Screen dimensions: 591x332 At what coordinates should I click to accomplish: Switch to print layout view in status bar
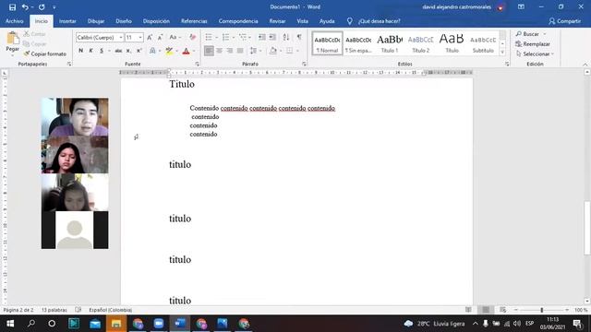[x=486, y=310]
